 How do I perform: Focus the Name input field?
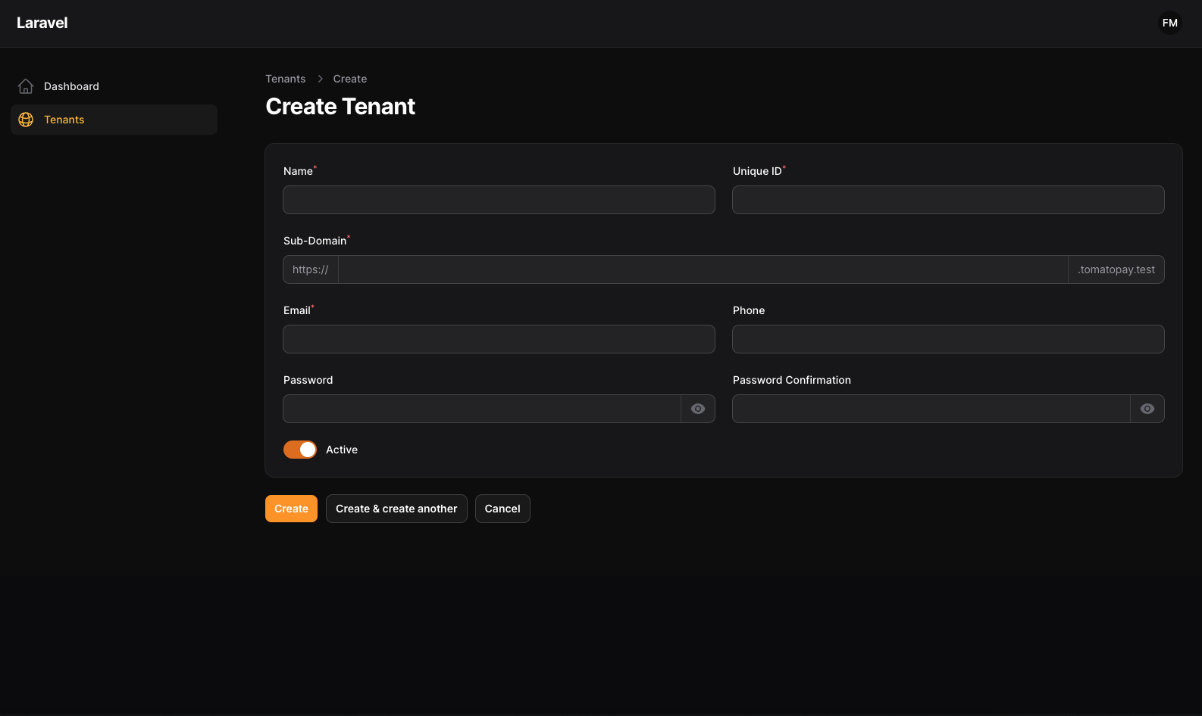[x=499, y=200]
